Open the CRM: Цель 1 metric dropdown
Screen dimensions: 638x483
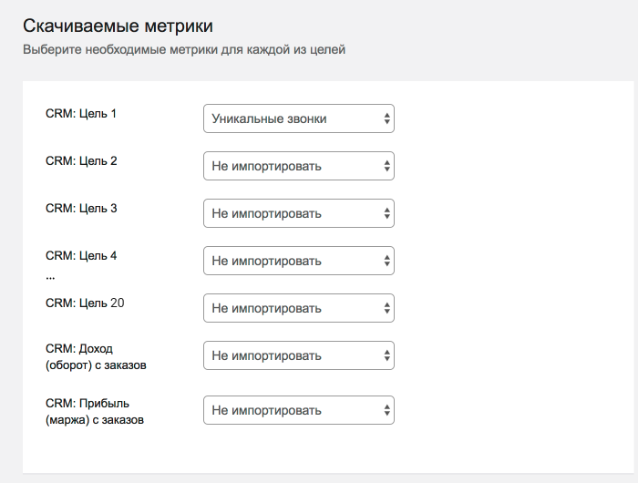[x=298, y=118]
